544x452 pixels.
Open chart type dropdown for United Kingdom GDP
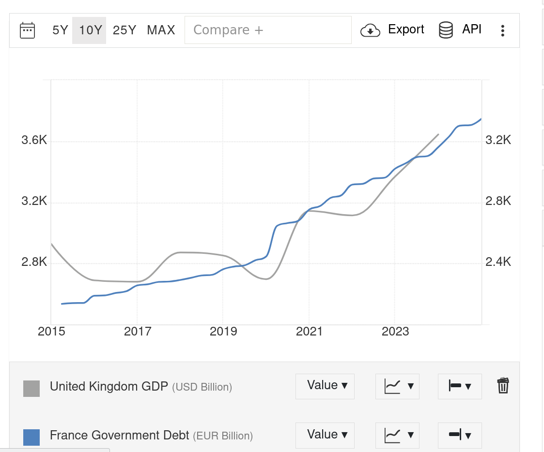(397, 386)
